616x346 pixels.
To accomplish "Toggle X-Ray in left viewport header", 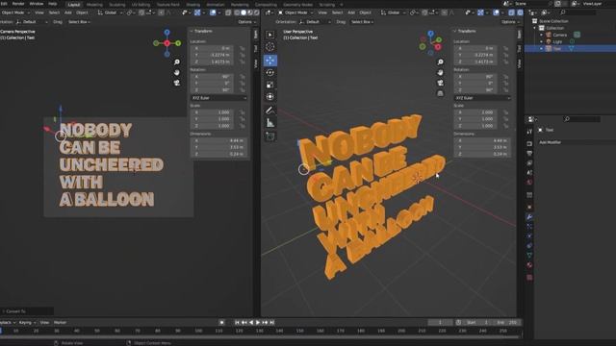I will (228, 12).
